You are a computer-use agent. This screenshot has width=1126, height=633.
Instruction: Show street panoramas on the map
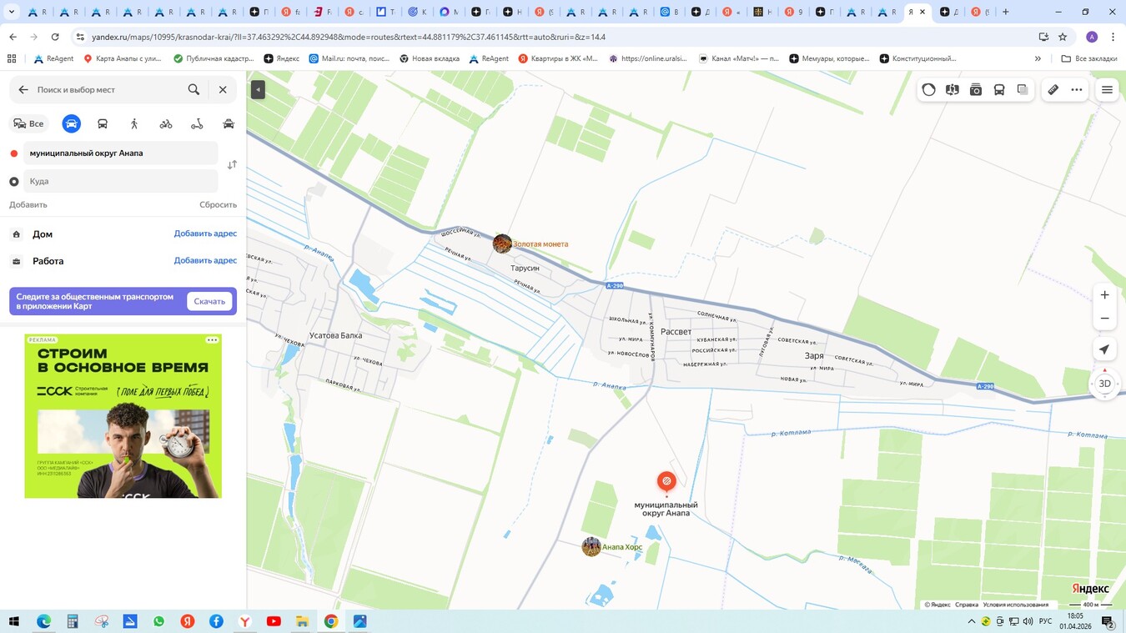952,90
